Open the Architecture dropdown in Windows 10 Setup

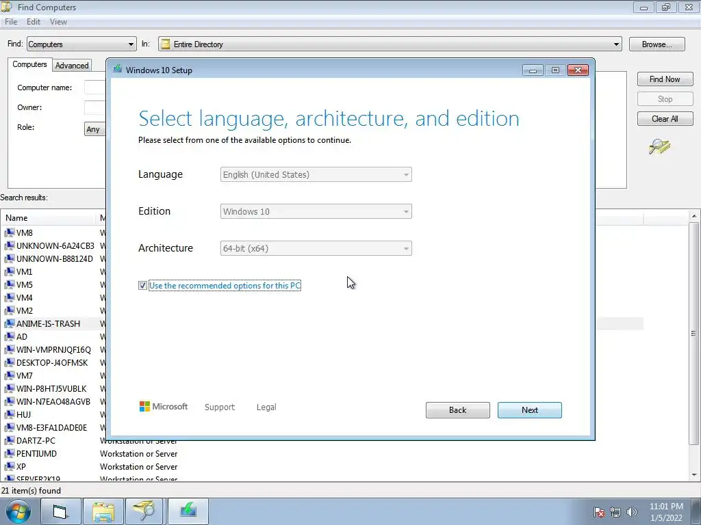coord(316,248)
